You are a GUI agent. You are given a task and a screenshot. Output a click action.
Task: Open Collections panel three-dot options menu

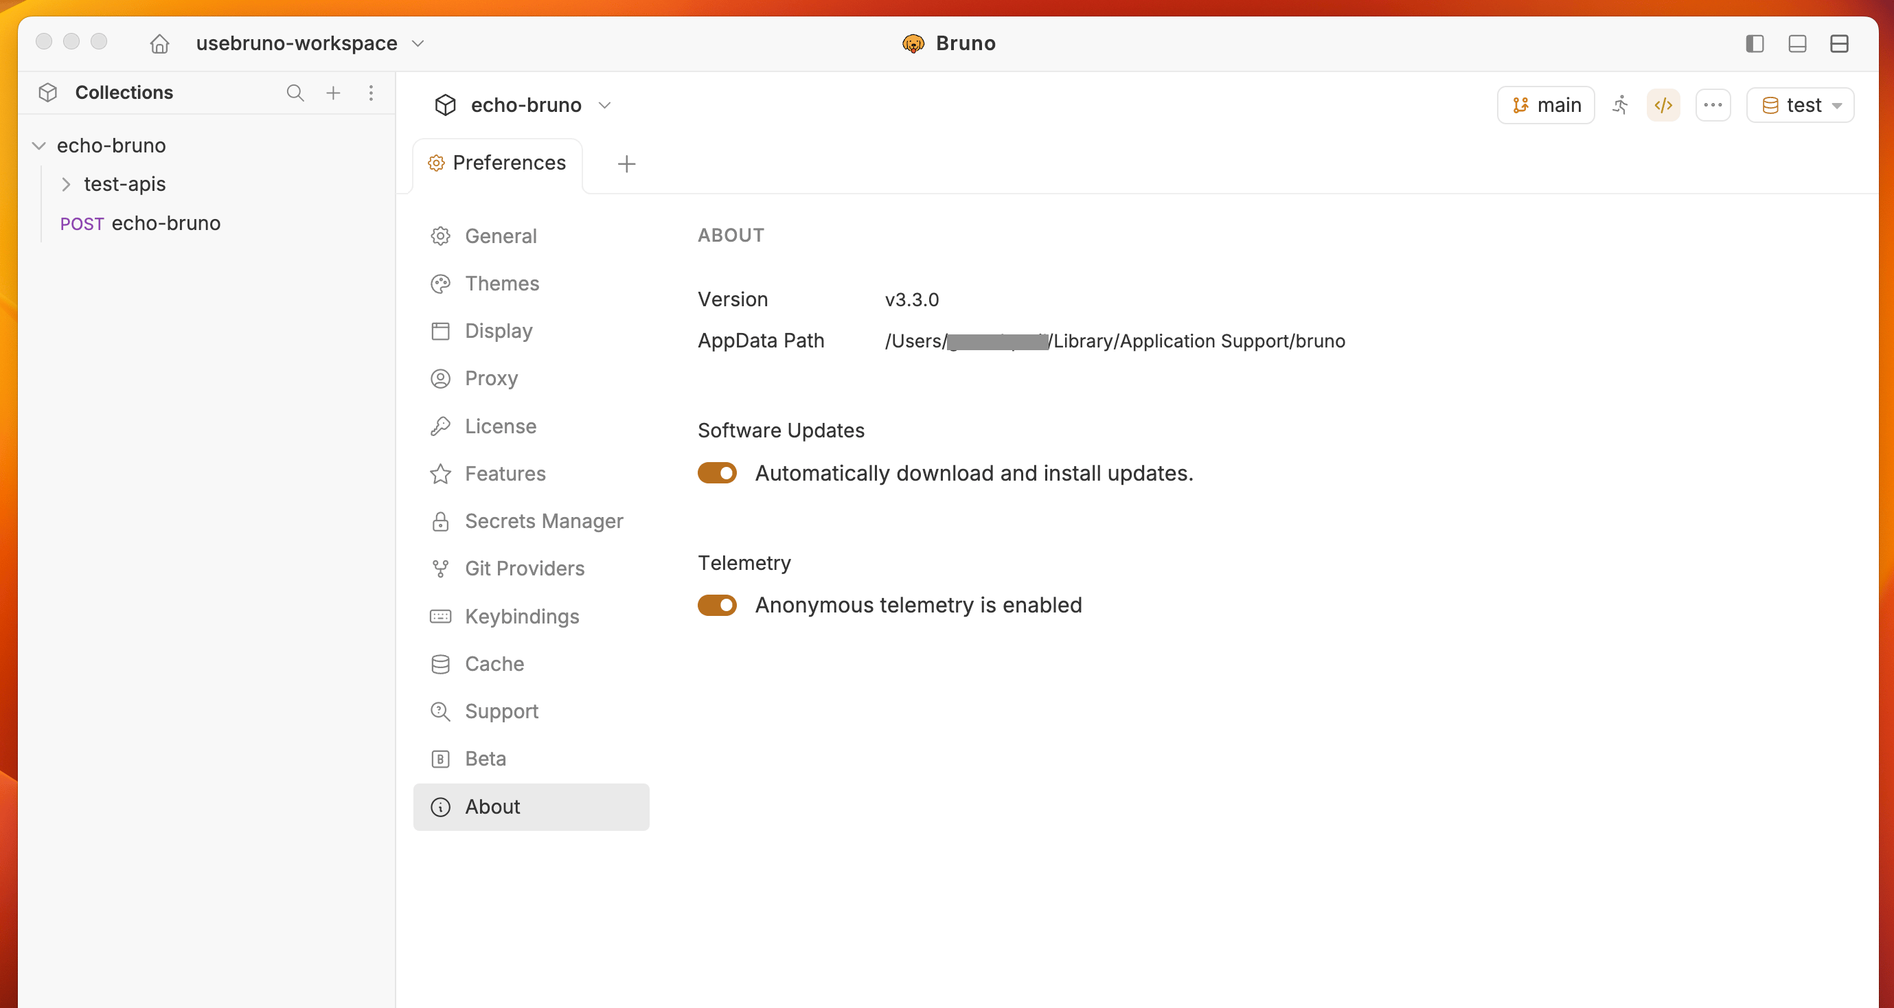click(372, 93)
